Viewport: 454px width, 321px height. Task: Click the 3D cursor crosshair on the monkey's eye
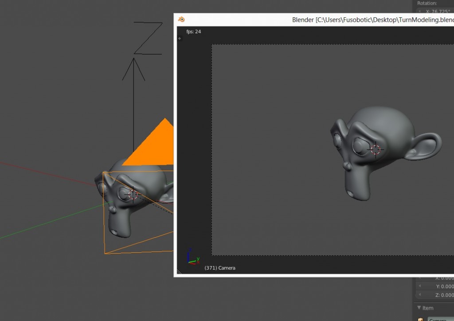pos(376,150)
